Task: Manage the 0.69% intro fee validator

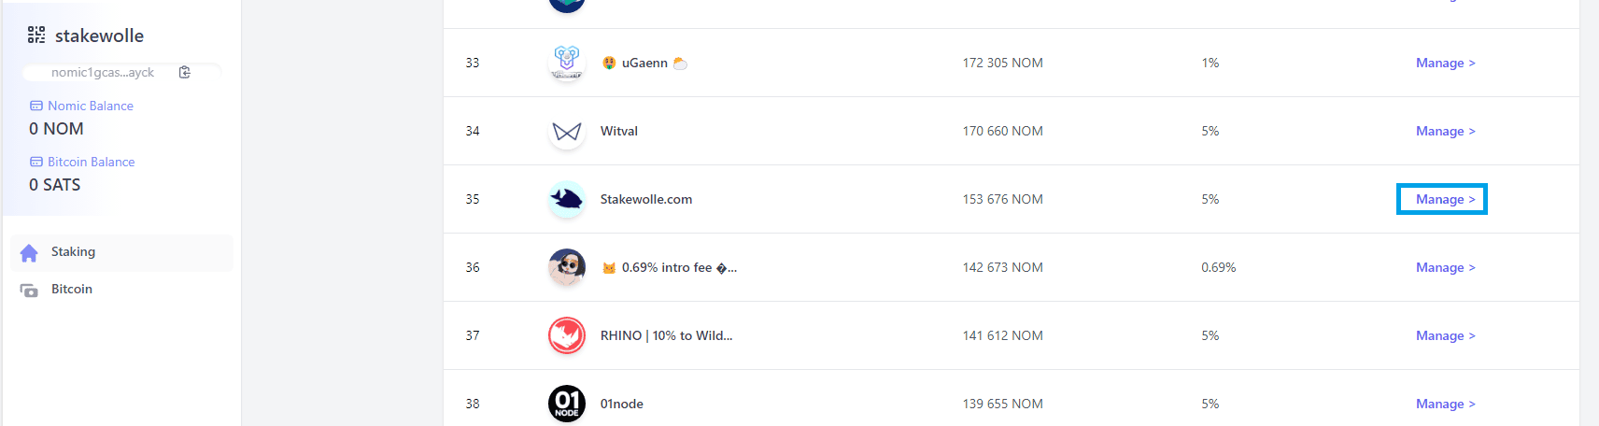Action: click(1445, 267)
